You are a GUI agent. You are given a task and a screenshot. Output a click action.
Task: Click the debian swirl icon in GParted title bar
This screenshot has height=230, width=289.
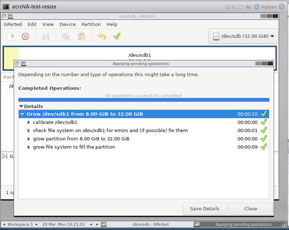[4, 16]
